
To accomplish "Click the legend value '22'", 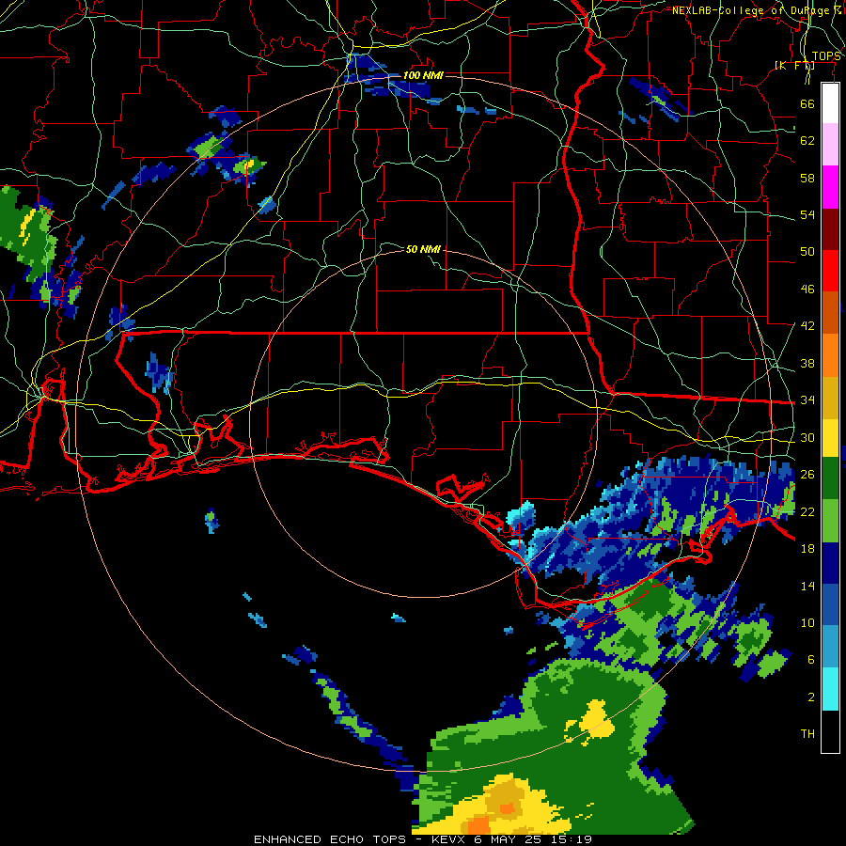I will pyautogui.click(x=807, y=511).
